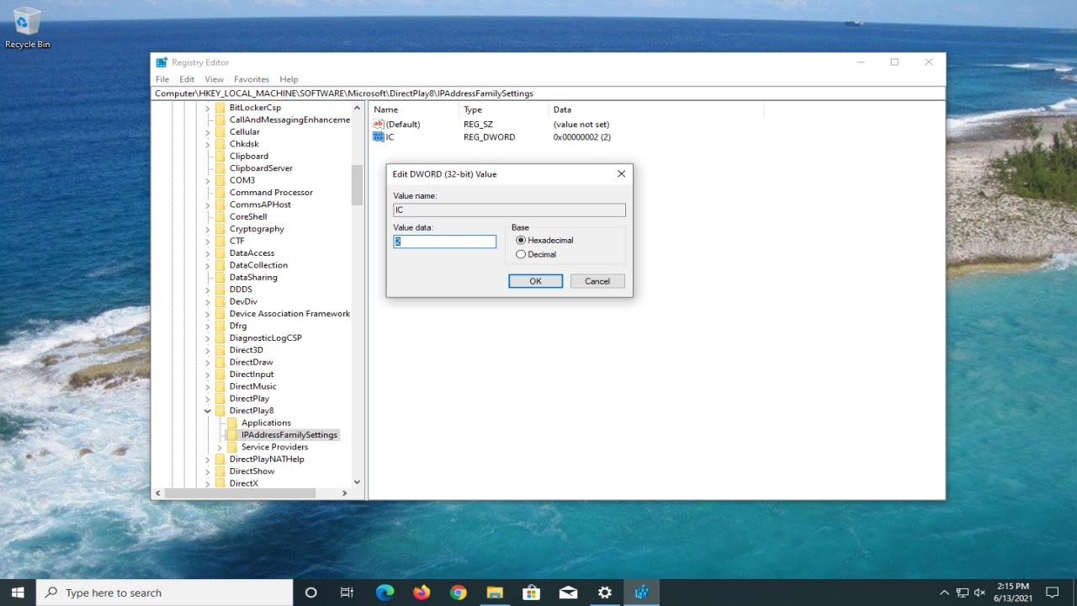The width and height of the screenshot is (1077, 606).
Task: Expand the DirectPlayNATHelp node
Action: click(208, 460)
